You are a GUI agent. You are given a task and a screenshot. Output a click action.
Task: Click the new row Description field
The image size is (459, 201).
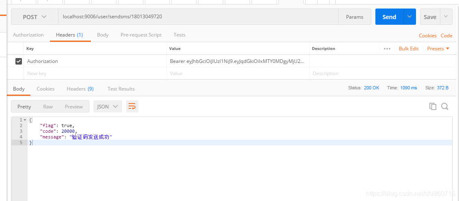pos(383,73)
